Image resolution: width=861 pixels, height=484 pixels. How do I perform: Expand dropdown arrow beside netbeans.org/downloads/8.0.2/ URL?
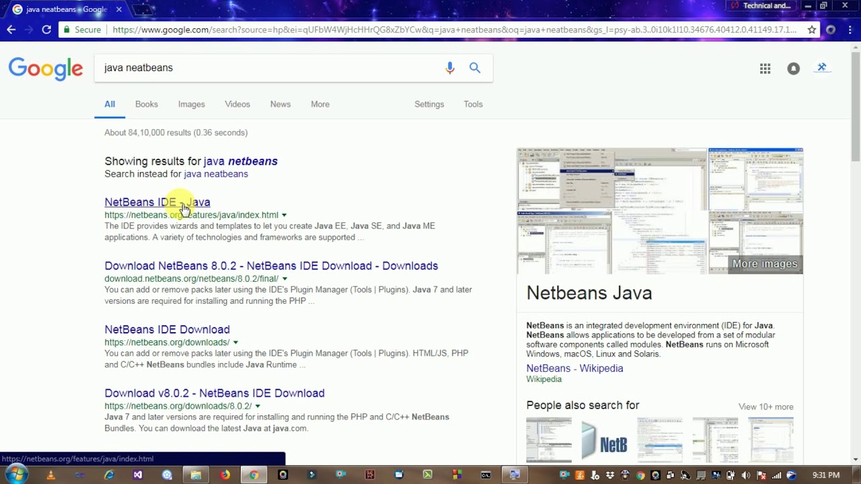point(258,407)
